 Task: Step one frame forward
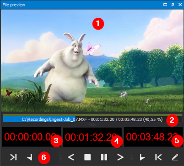(120, 157)
